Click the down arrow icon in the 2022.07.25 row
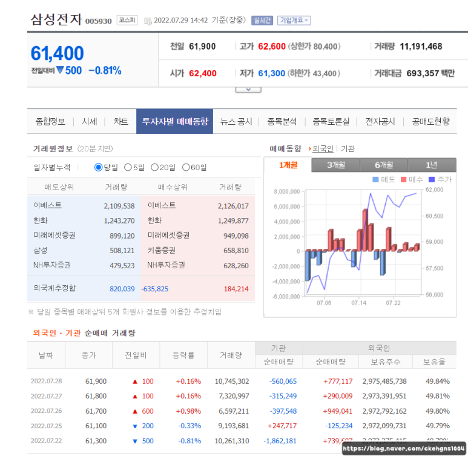468x456 pixels. [135, 426]
